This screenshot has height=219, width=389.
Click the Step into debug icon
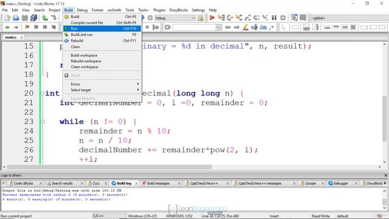click(x=239, y=18)
